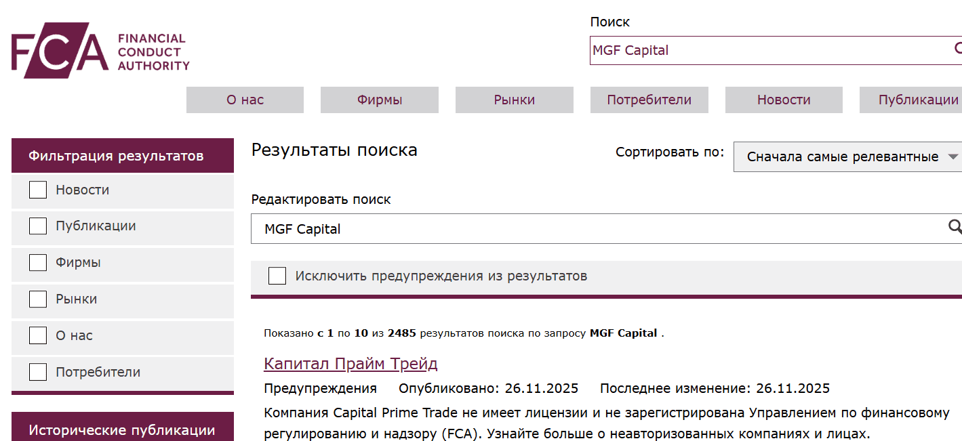The width and height of the screenshot is (962, 441).
Task: Open the Рынки navigation tab
Action: [x=514, y=100]
